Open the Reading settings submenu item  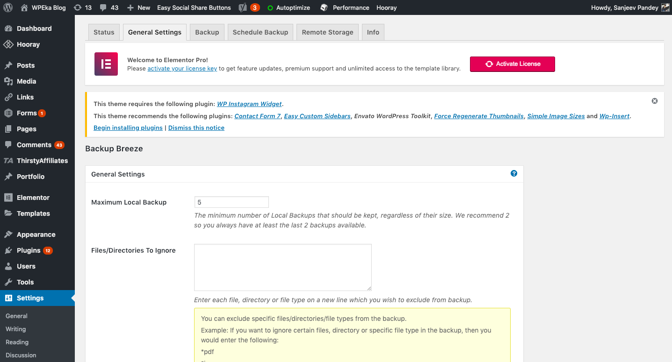coord(17,342)
